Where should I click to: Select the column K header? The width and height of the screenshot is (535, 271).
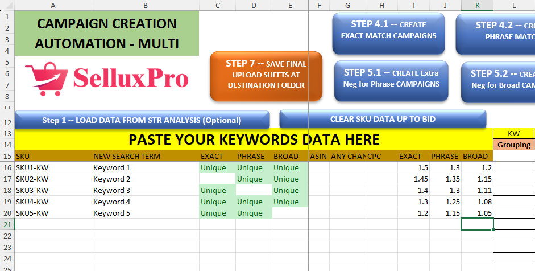point(477,5)
